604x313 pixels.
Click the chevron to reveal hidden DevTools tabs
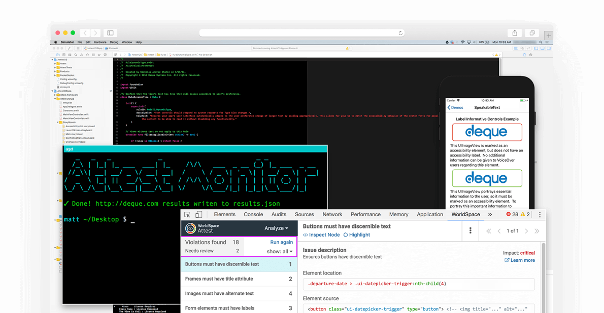click(x=489, y=214)
